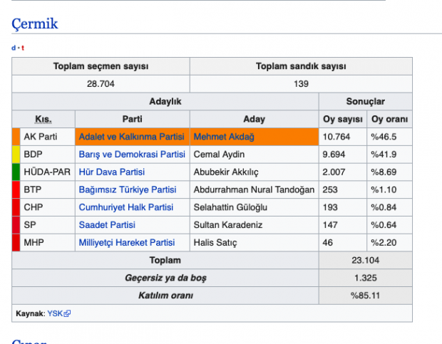Click the red MHP color swatch
The image size is (442, 344).
pyautogui.click(x=16, y=244)
